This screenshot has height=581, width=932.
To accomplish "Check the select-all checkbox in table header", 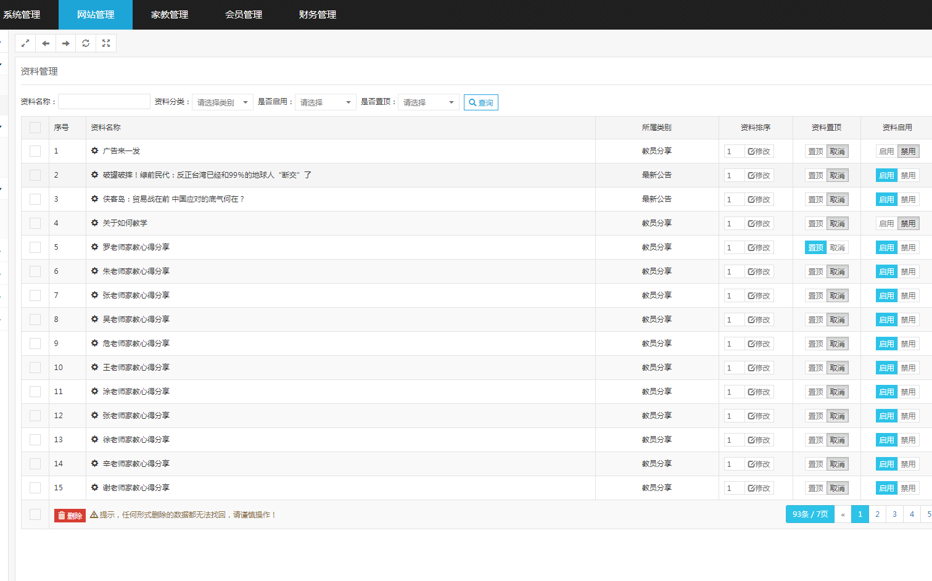I will (x=35, y=128).
